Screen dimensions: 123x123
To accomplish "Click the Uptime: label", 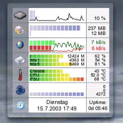I will [98, 102].
